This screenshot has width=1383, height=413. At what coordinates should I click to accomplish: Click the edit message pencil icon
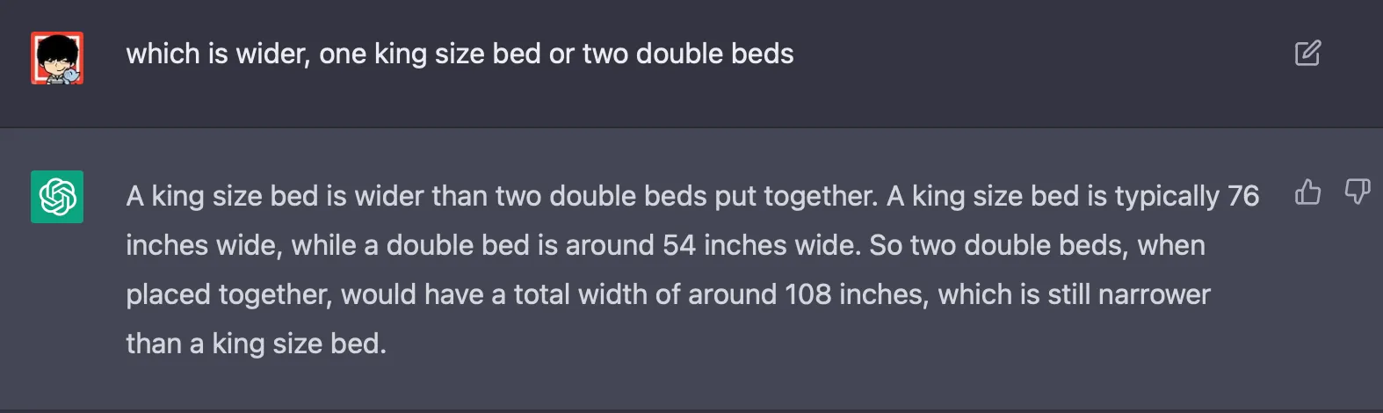pyautogui.click(x=1307, y=54)
